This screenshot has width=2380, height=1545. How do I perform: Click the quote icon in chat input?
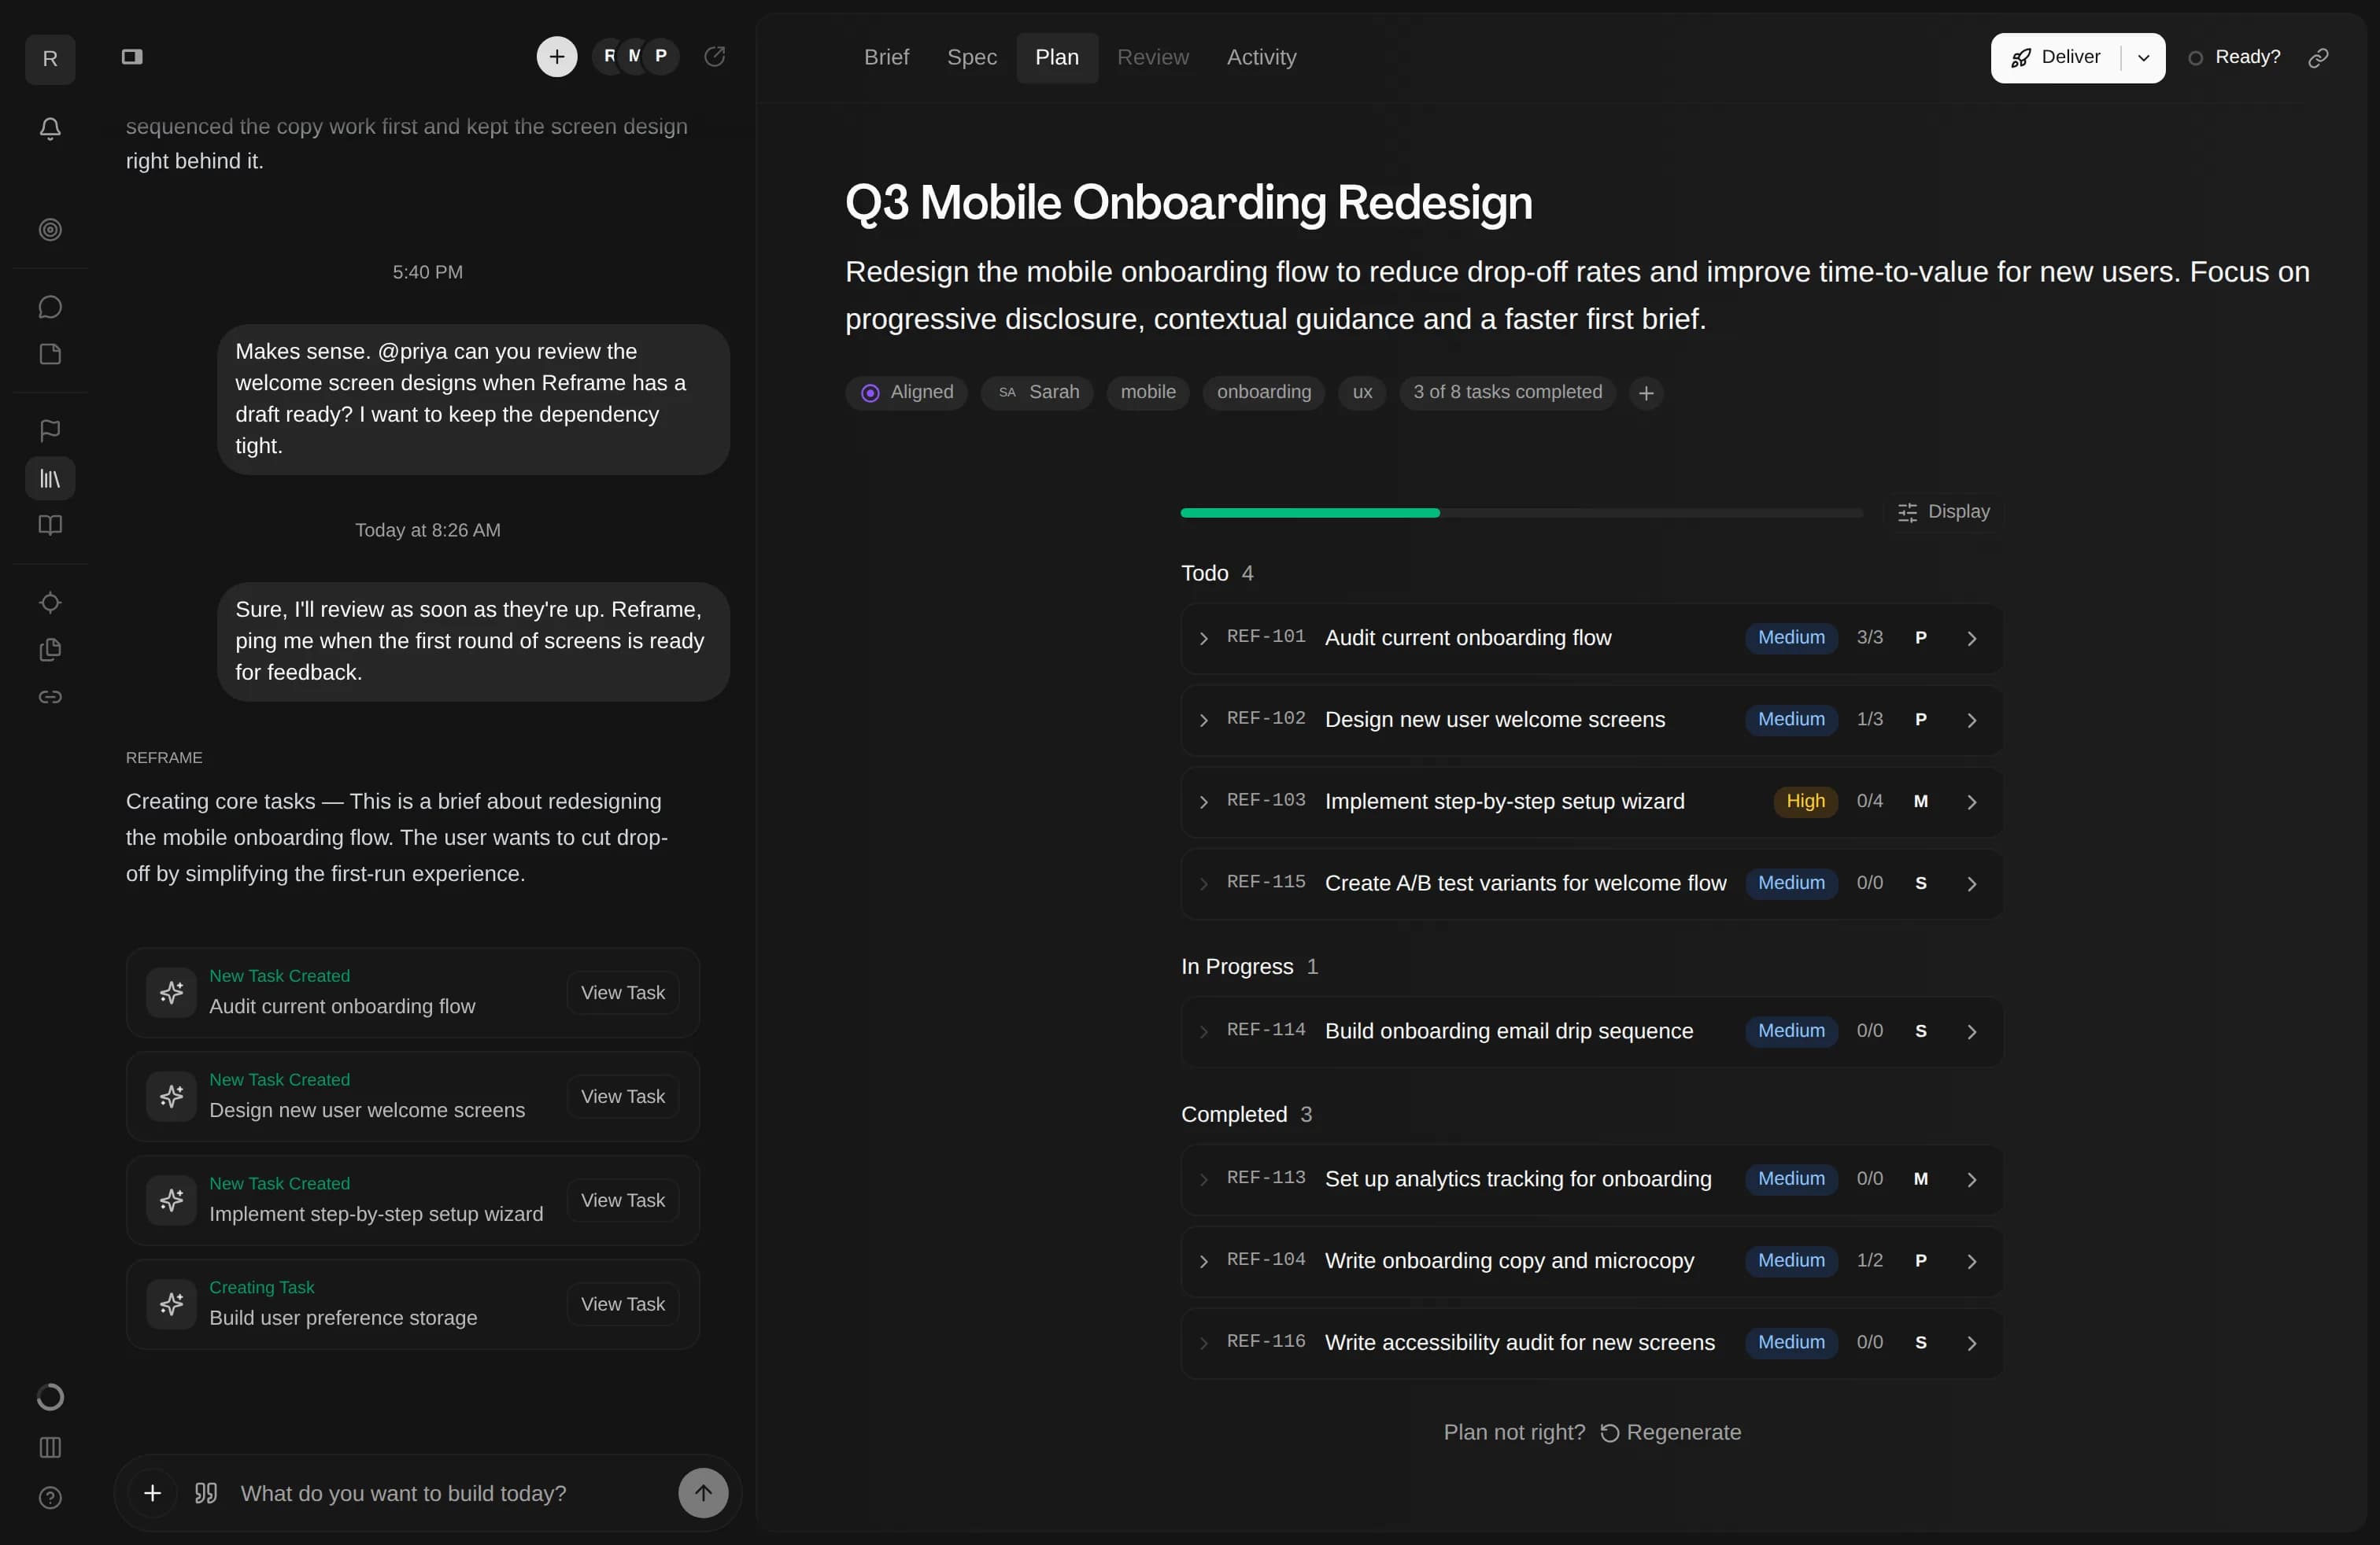206,1493
